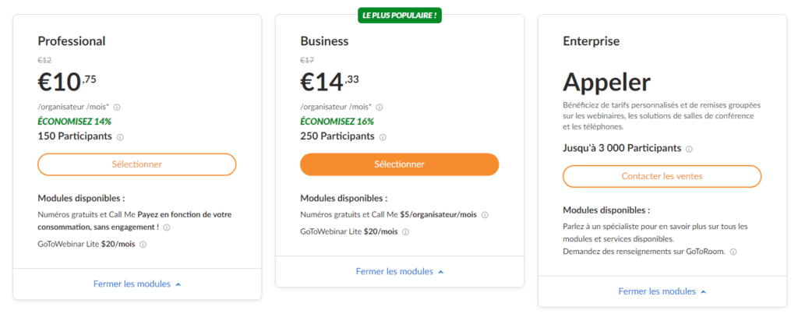798x321 pixels.
Task: Click the Appeler heading in Enterprise
Action: coord(606,83)
